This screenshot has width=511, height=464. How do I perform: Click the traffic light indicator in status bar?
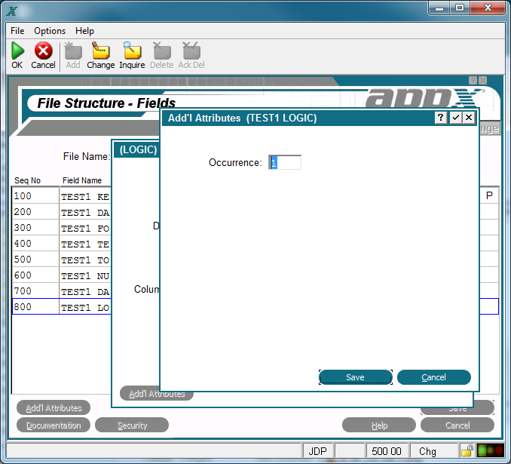[x=490, y=450]
